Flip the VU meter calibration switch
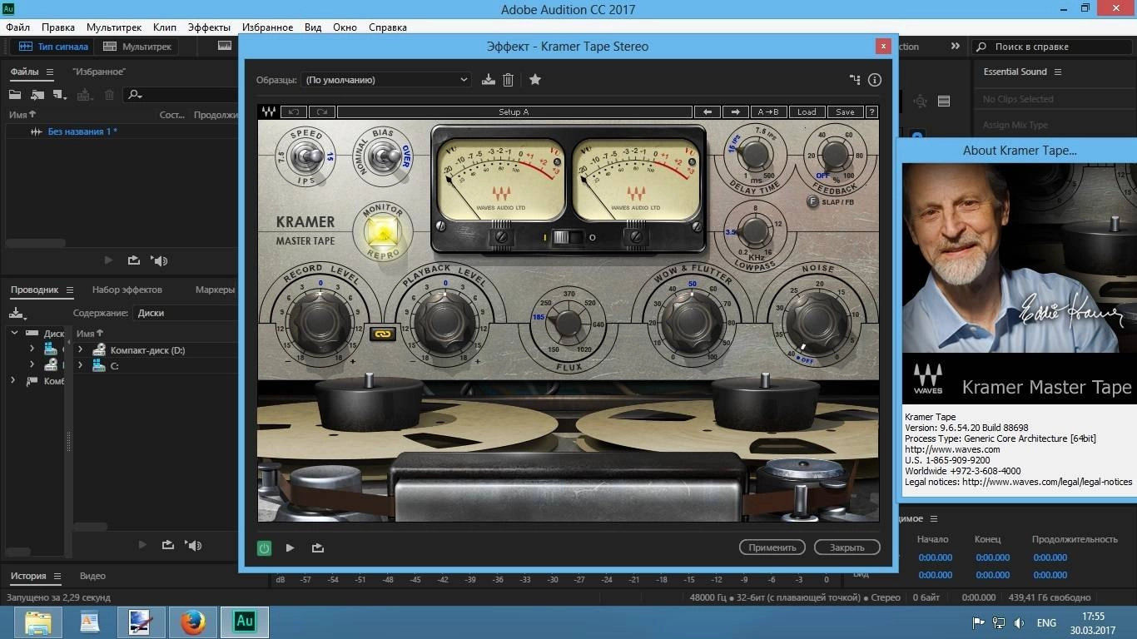Screen dimensions: 1137x639 [568, 237]
